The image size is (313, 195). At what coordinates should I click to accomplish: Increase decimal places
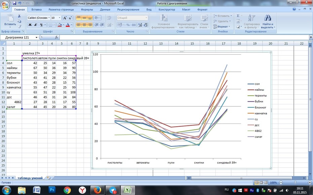click(x=140, y=25)
